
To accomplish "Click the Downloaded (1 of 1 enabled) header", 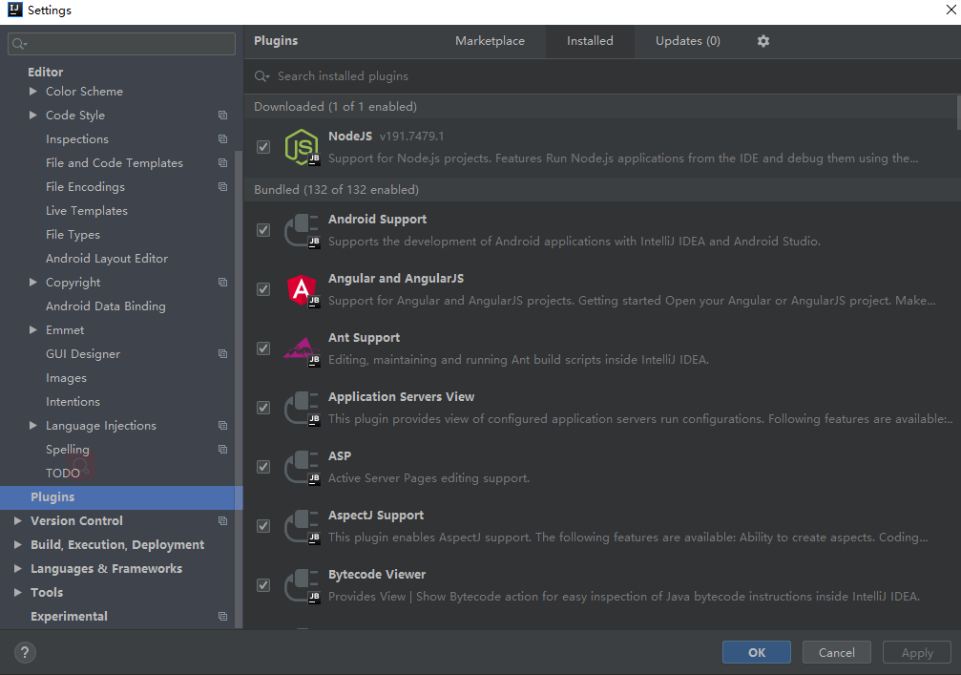I will (x=600, y=107).
